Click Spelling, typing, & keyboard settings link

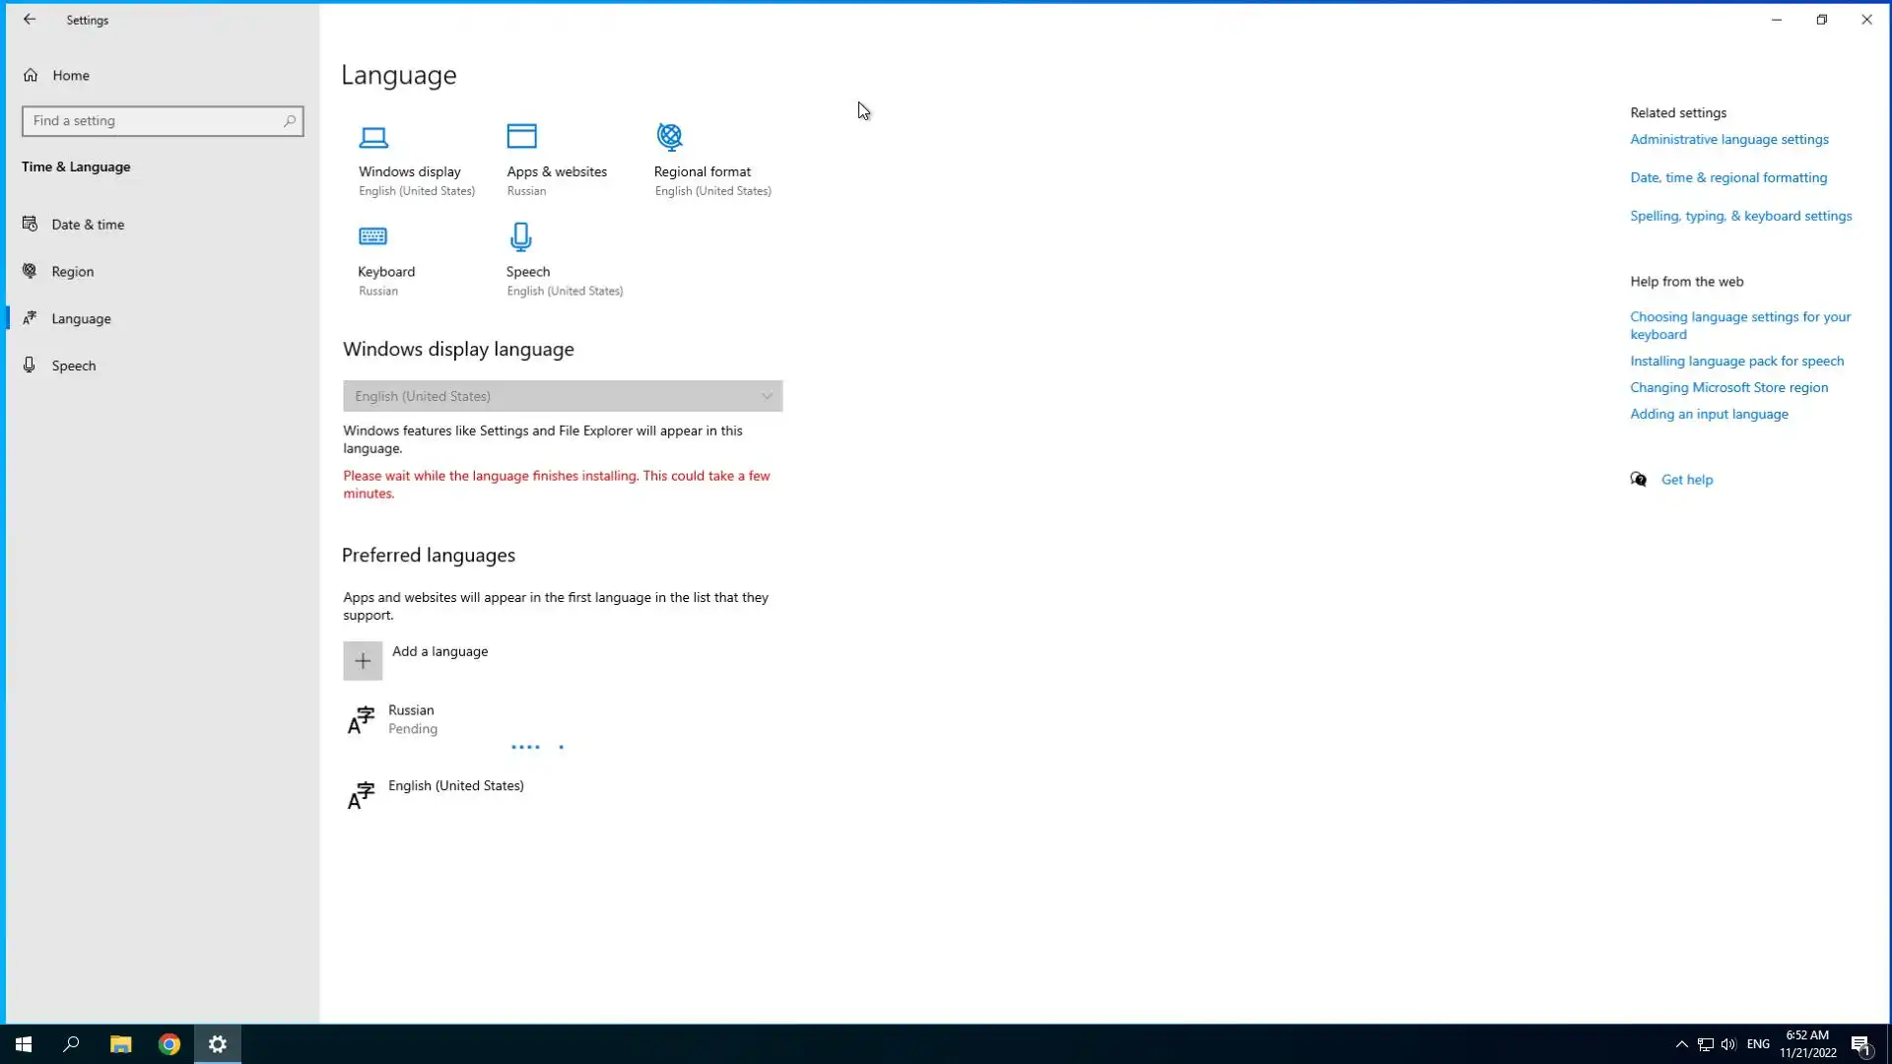1740,217
